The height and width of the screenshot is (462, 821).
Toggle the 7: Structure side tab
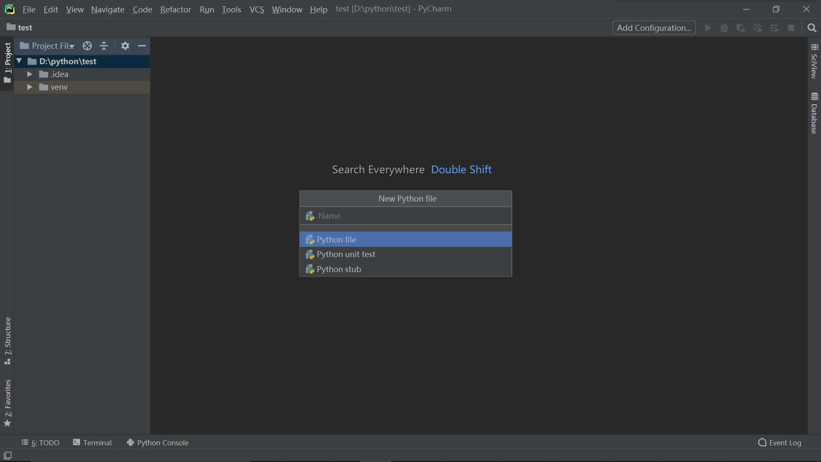click(x=7, y=341)
